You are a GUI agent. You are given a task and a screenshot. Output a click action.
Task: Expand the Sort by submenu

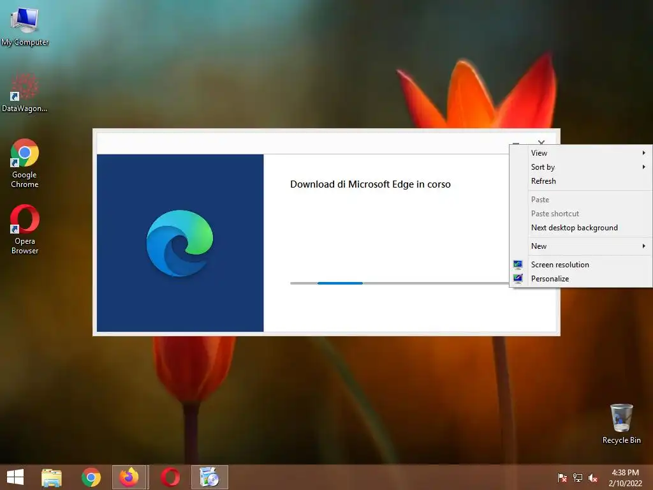pos(580,167)
